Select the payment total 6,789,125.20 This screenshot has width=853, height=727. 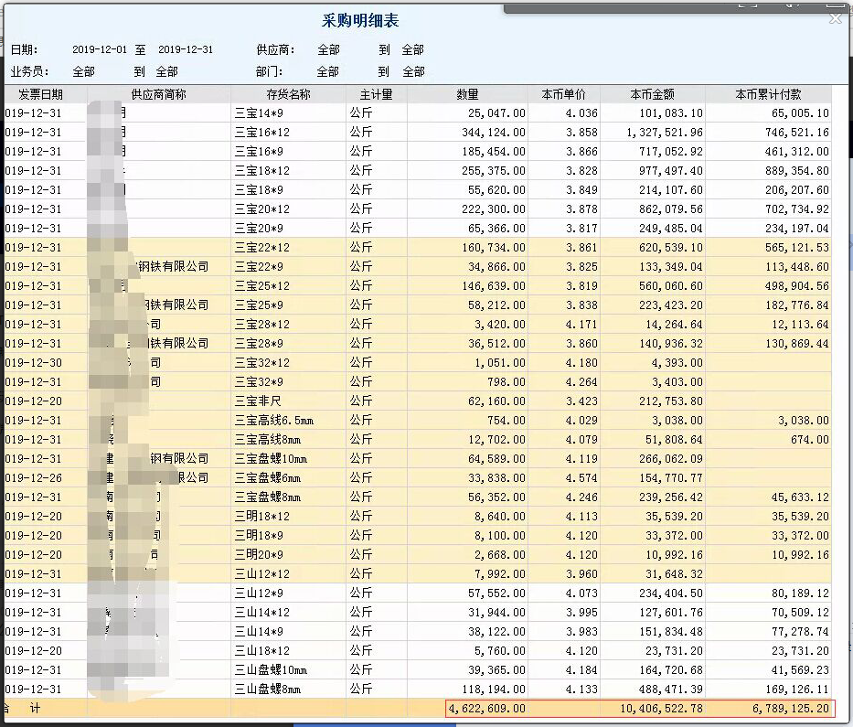coord(791,709)
